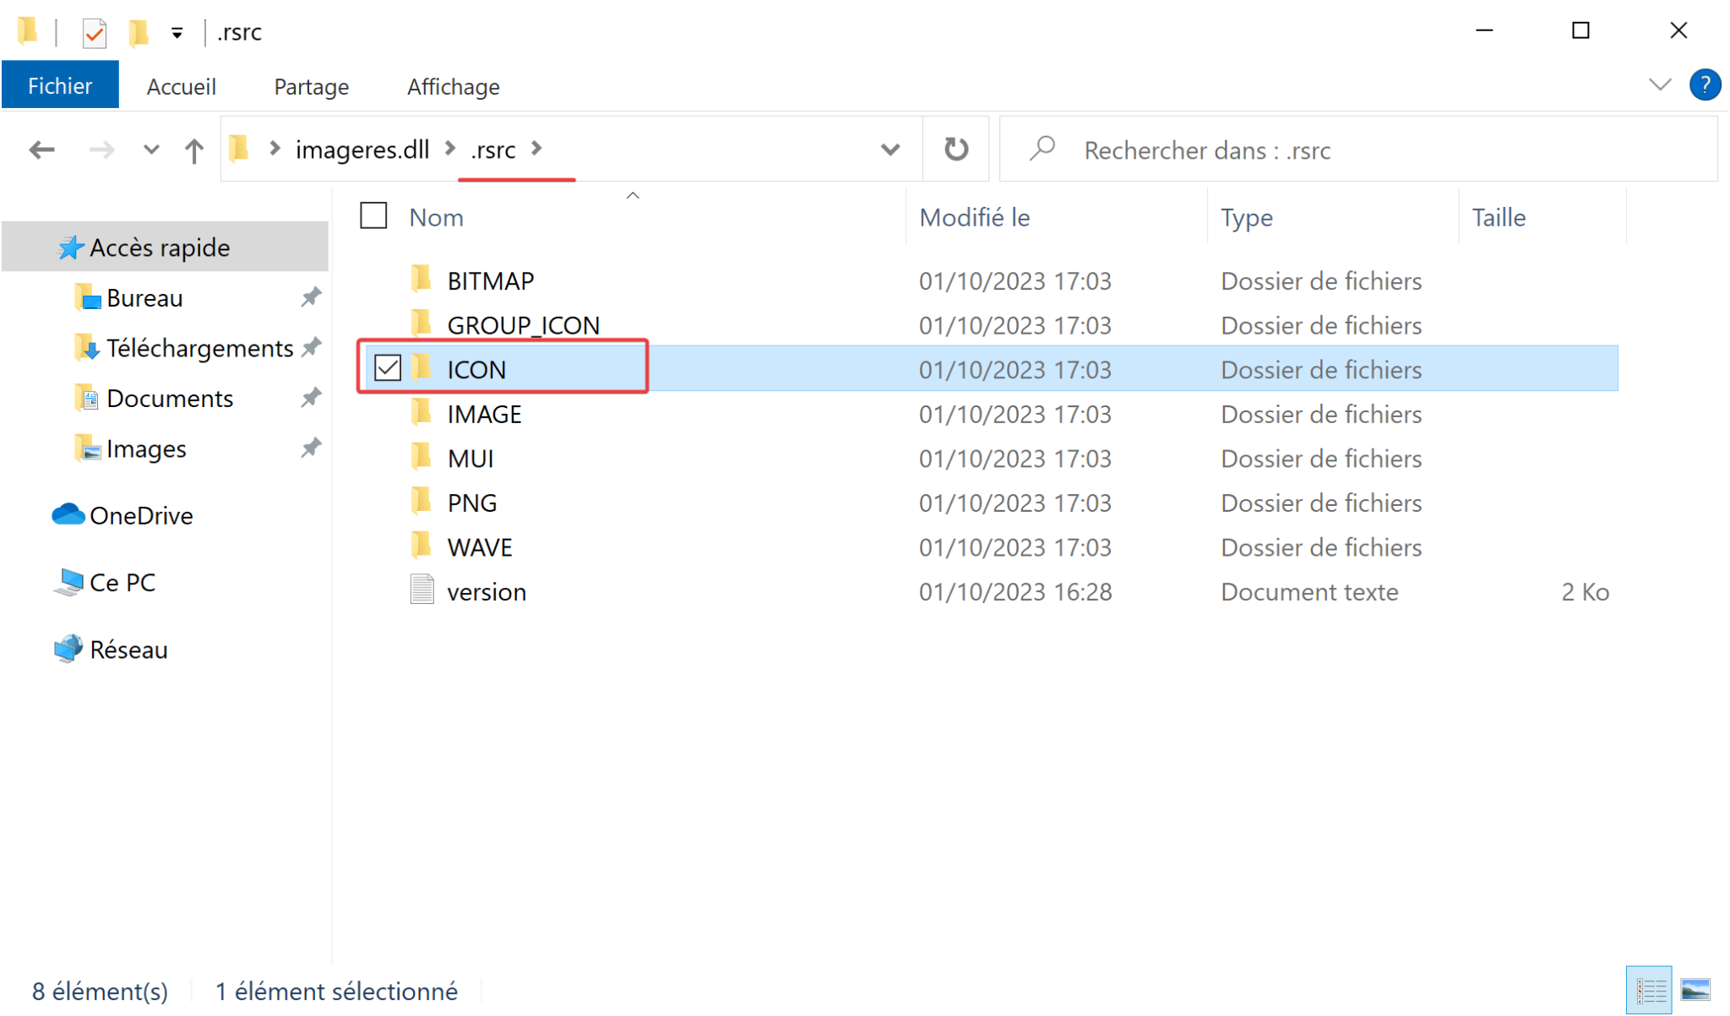This screenshot has width=1730, height=1016.
Task: Select Ce PC in the navigation pane
Action: [x=122, y=582]
